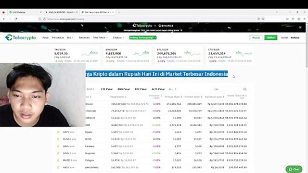Click the green Sedang Berlangsung button
Image resolution: width=308 pixels, height=173 pixels.
pyautogui.click(x=143, y=37)
